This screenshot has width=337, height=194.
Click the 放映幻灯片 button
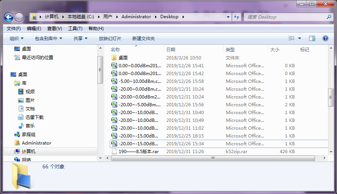[110, 39]
